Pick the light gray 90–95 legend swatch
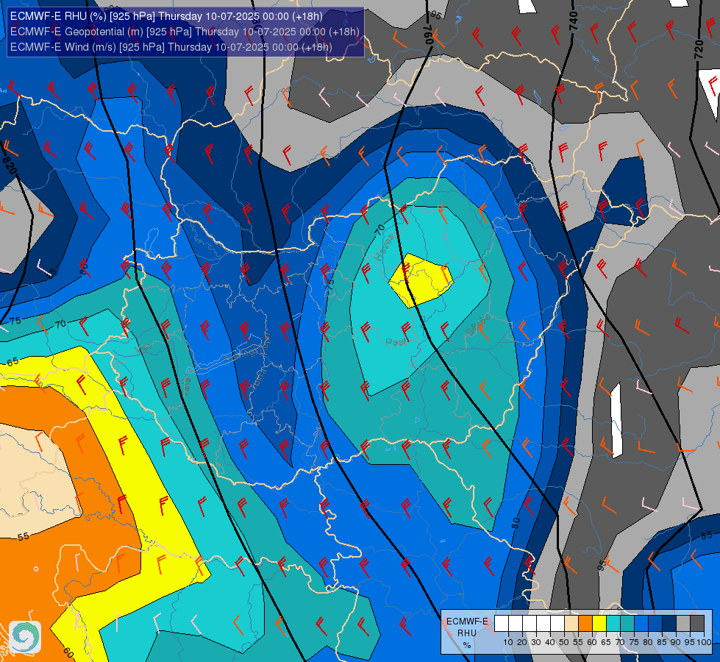 click(683, 624)
